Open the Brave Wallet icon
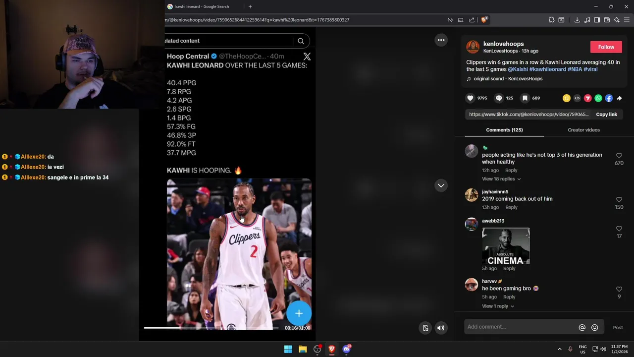The image size is (634, 357). tap(607, 20)
